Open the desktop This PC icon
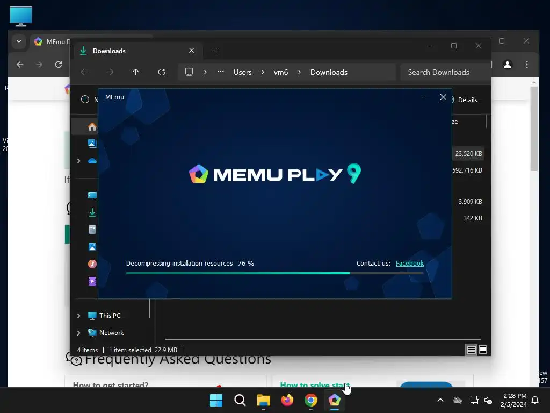This screenshot has width=550, height=413. click(21, 16)
